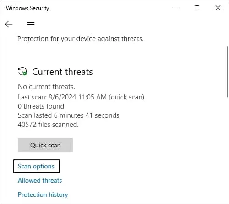Click the Windows Security title text

[27, 8]
